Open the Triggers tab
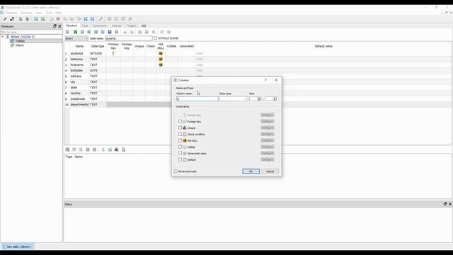 [x=132, y=25]
